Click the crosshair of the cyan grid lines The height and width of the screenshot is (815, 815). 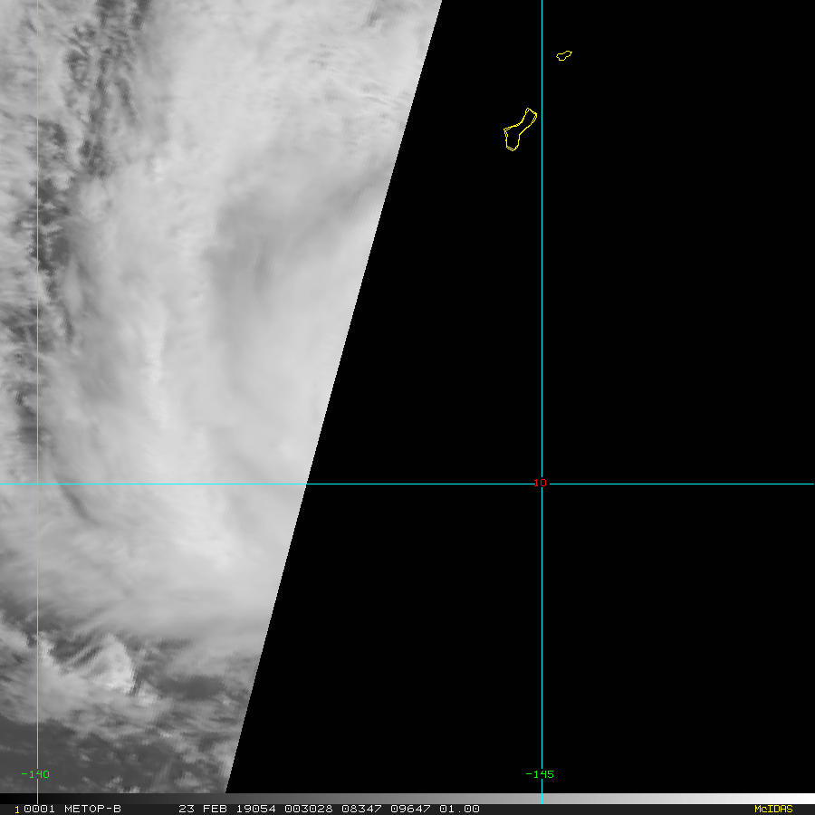pyautogui.click(x=542, y=484)
